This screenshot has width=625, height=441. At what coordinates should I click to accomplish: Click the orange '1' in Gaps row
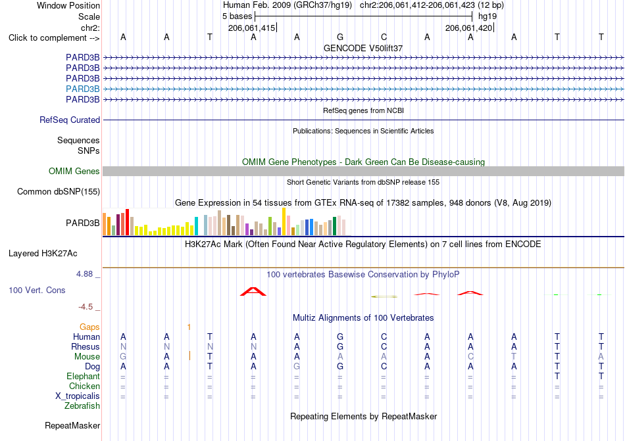click(189, 327)
